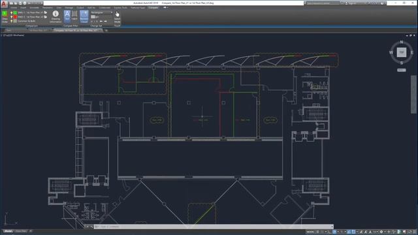Image resolution: width=418 pixels, height=235 pixels.
Task: Click W on the ViewCube compass
Action: (x=391, y=52)
